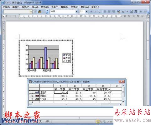Close the datasheet window
Viewport: 151px width, 125px height.
122,82
